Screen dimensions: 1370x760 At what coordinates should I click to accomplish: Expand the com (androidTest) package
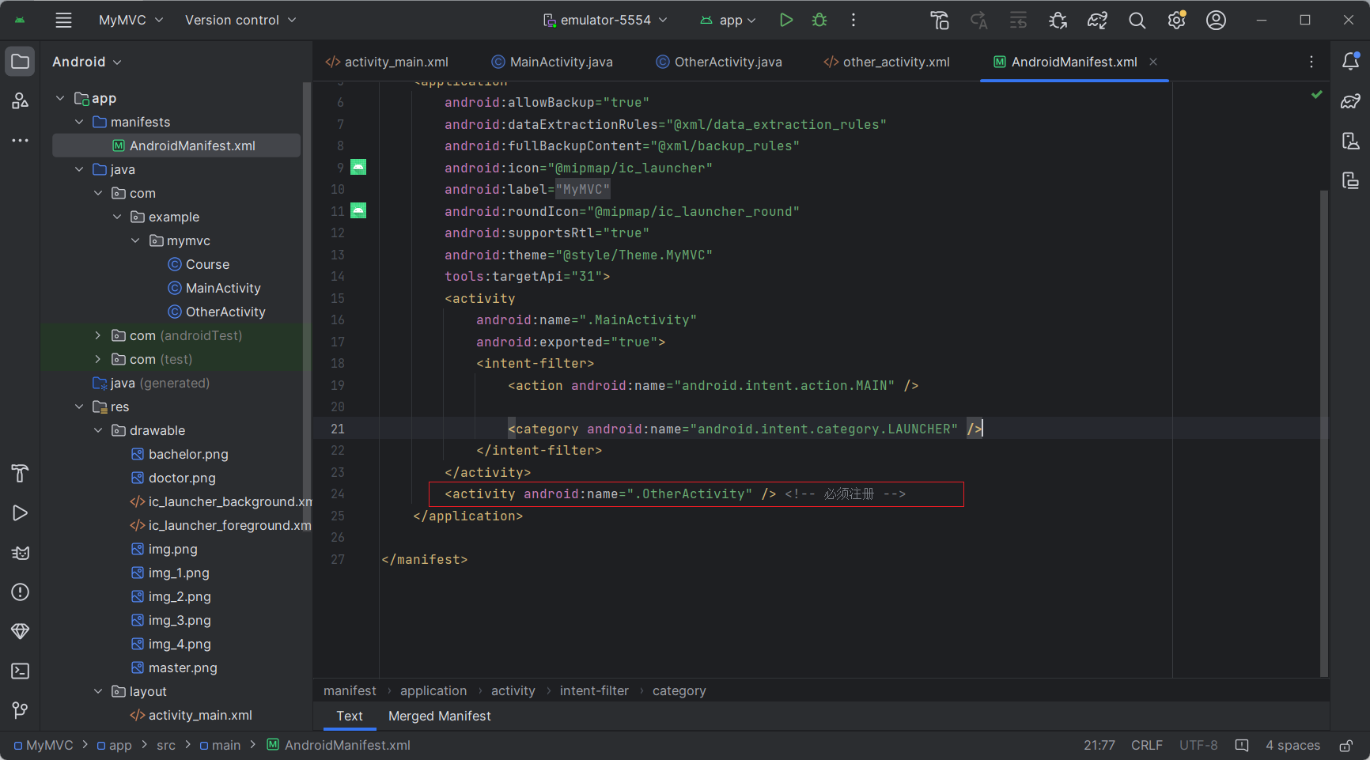click(x=98, y=335)
